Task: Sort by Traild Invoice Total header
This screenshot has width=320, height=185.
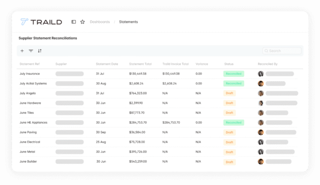Action: pos(175,64)
